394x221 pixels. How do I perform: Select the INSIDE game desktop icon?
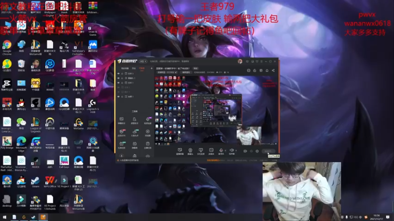pos(35,163)
